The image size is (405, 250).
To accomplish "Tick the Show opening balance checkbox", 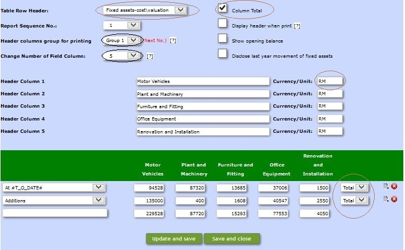I will tap(222, 38).
